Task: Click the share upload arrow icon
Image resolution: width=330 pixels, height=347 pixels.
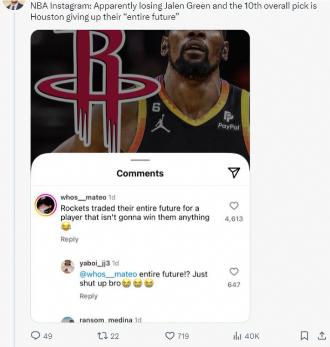Action: click(x=322, y=336)
